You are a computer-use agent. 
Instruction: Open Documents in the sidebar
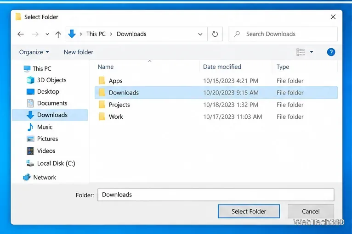tap(52, 103)
